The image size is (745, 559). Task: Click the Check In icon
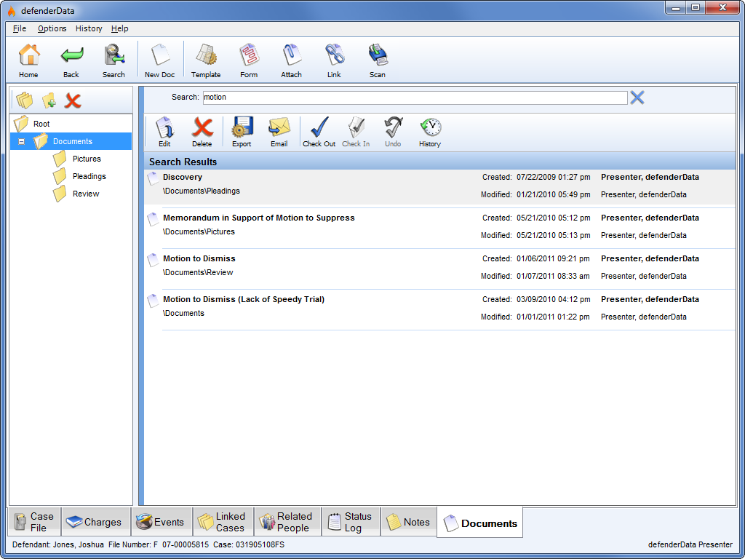[356, 132]
